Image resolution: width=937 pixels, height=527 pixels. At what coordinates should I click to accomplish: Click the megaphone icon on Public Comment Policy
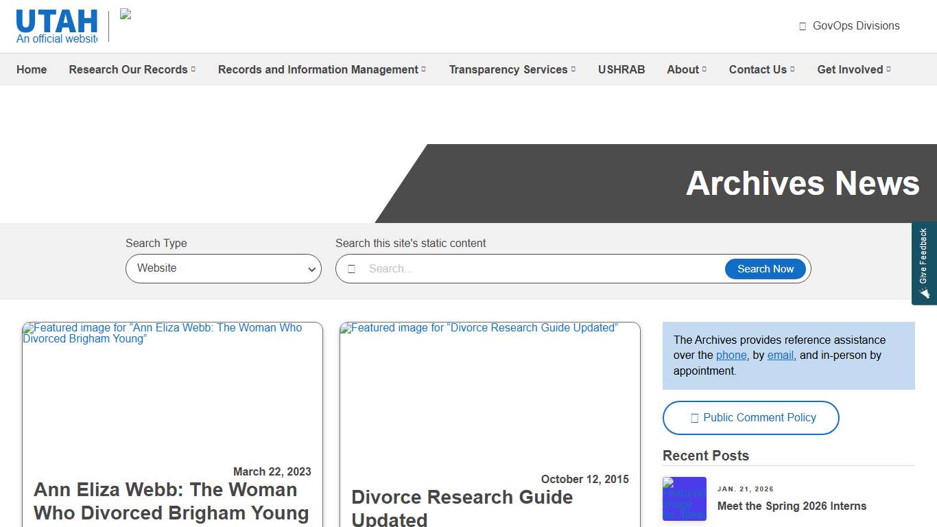(x=693, y=417)
